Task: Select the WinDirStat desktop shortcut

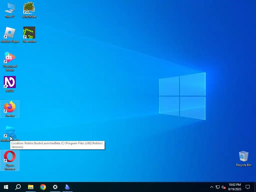Action: [29, 10]
